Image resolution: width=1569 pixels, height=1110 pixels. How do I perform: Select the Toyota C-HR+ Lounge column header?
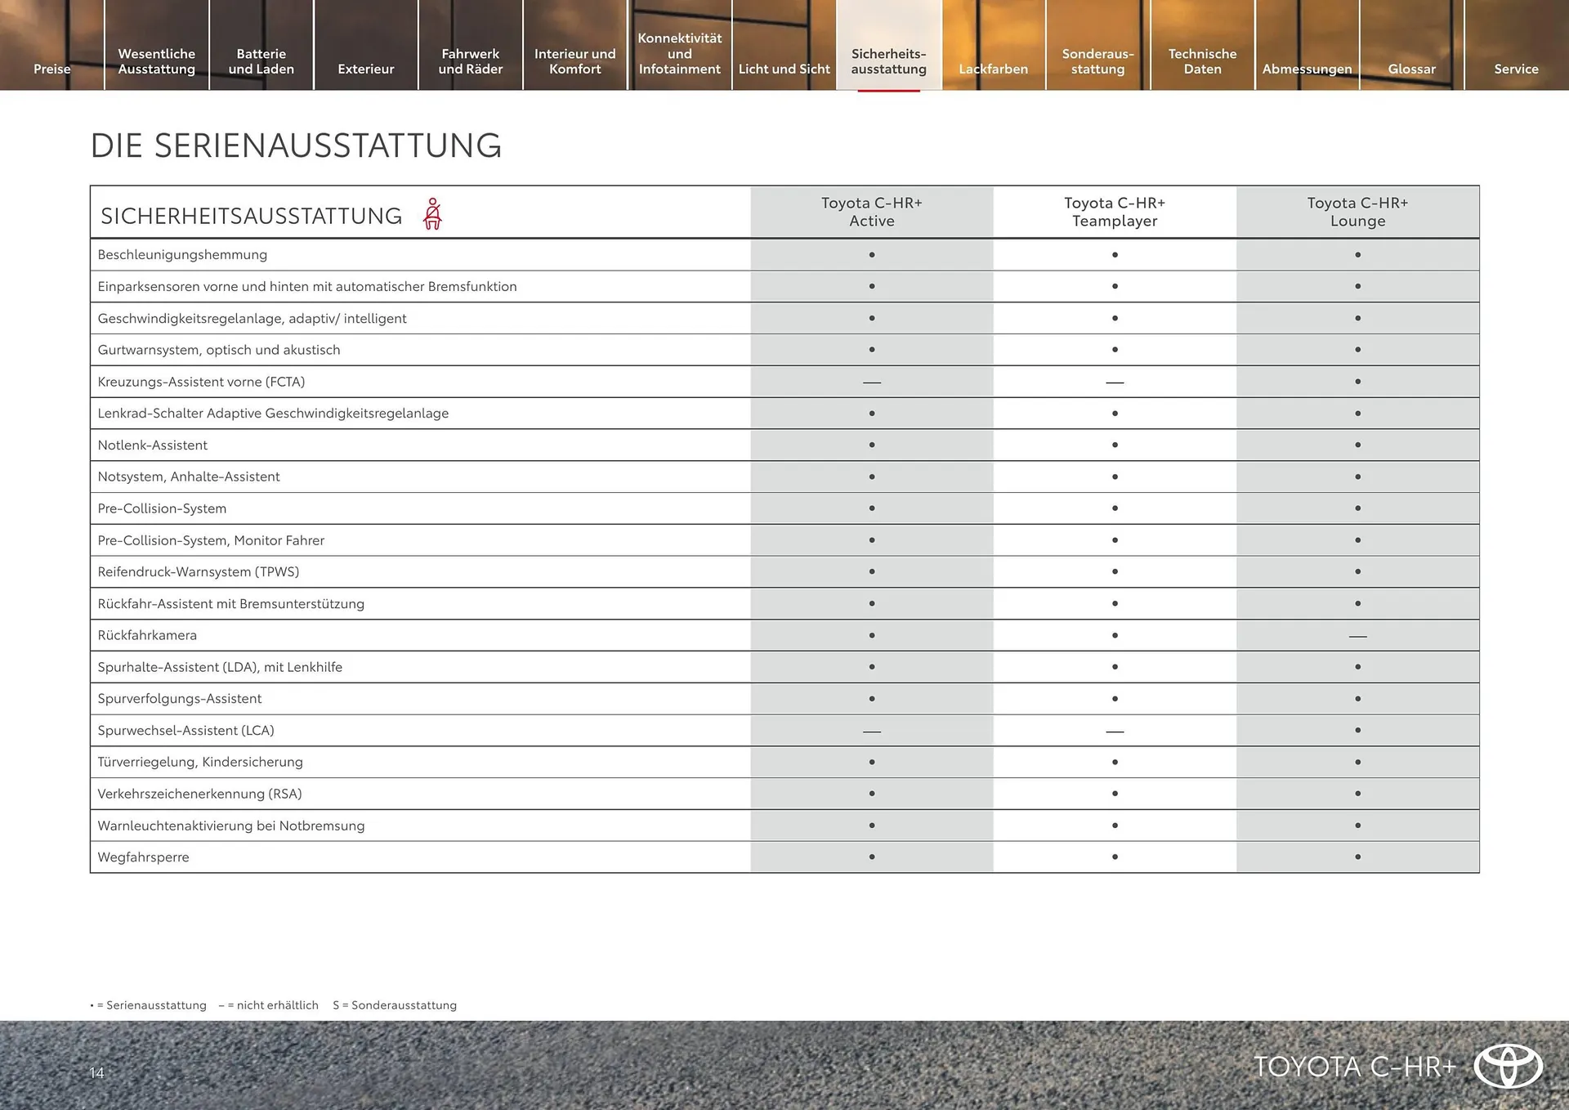[1357, 212]
